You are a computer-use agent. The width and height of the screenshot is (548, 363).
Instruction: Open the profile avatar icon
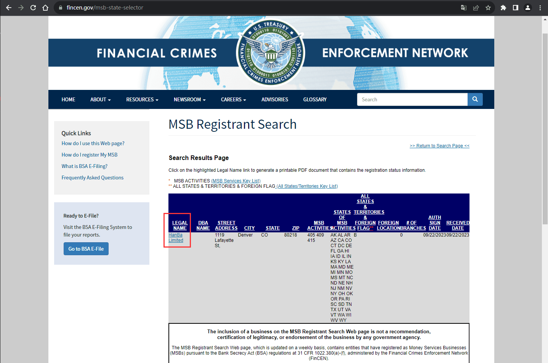[528, 8]
